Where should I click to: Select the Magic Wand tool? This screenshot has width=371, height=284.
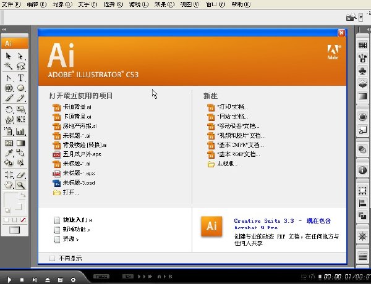click(9, 66)
